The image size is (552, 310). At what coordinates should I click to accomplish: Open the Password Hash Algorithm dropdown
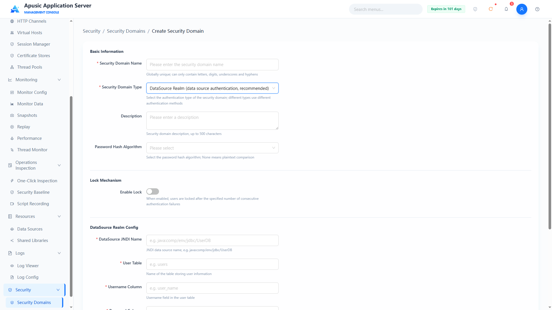pyautogui.click(x=212, y=148)
